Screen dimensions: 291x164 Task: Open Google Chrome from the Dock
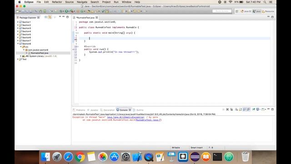point(80,157)
